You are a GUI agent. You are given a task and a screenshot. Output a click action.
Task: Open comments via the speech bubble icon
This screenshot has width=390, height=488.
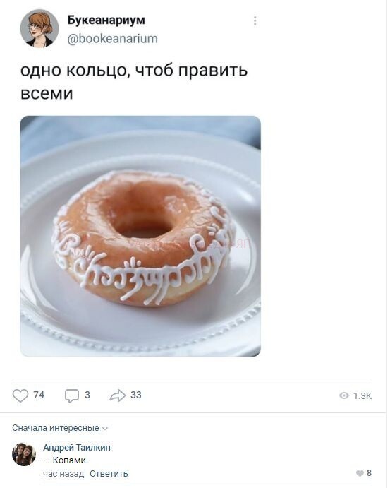point(72,396)
